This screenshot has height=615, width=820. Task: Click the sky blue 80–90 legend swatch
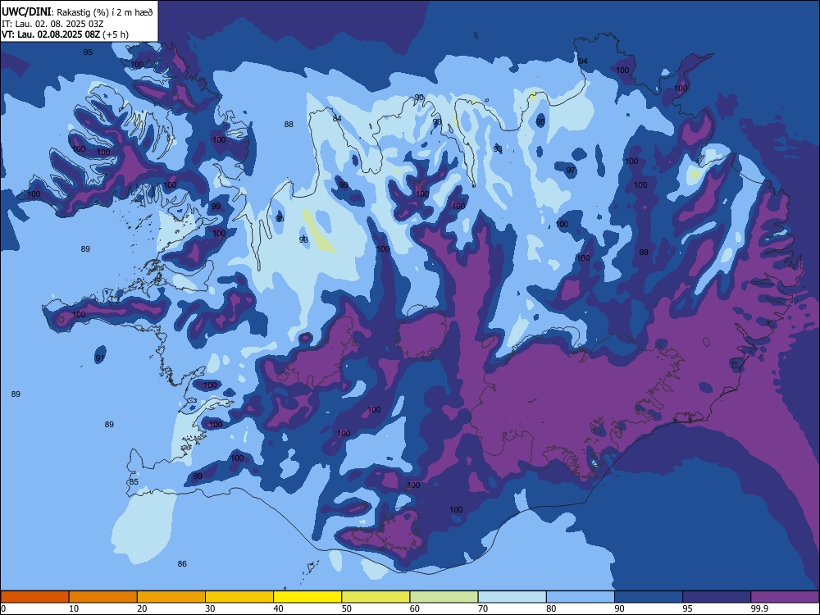pyautogui.click(x=581, y=597)
